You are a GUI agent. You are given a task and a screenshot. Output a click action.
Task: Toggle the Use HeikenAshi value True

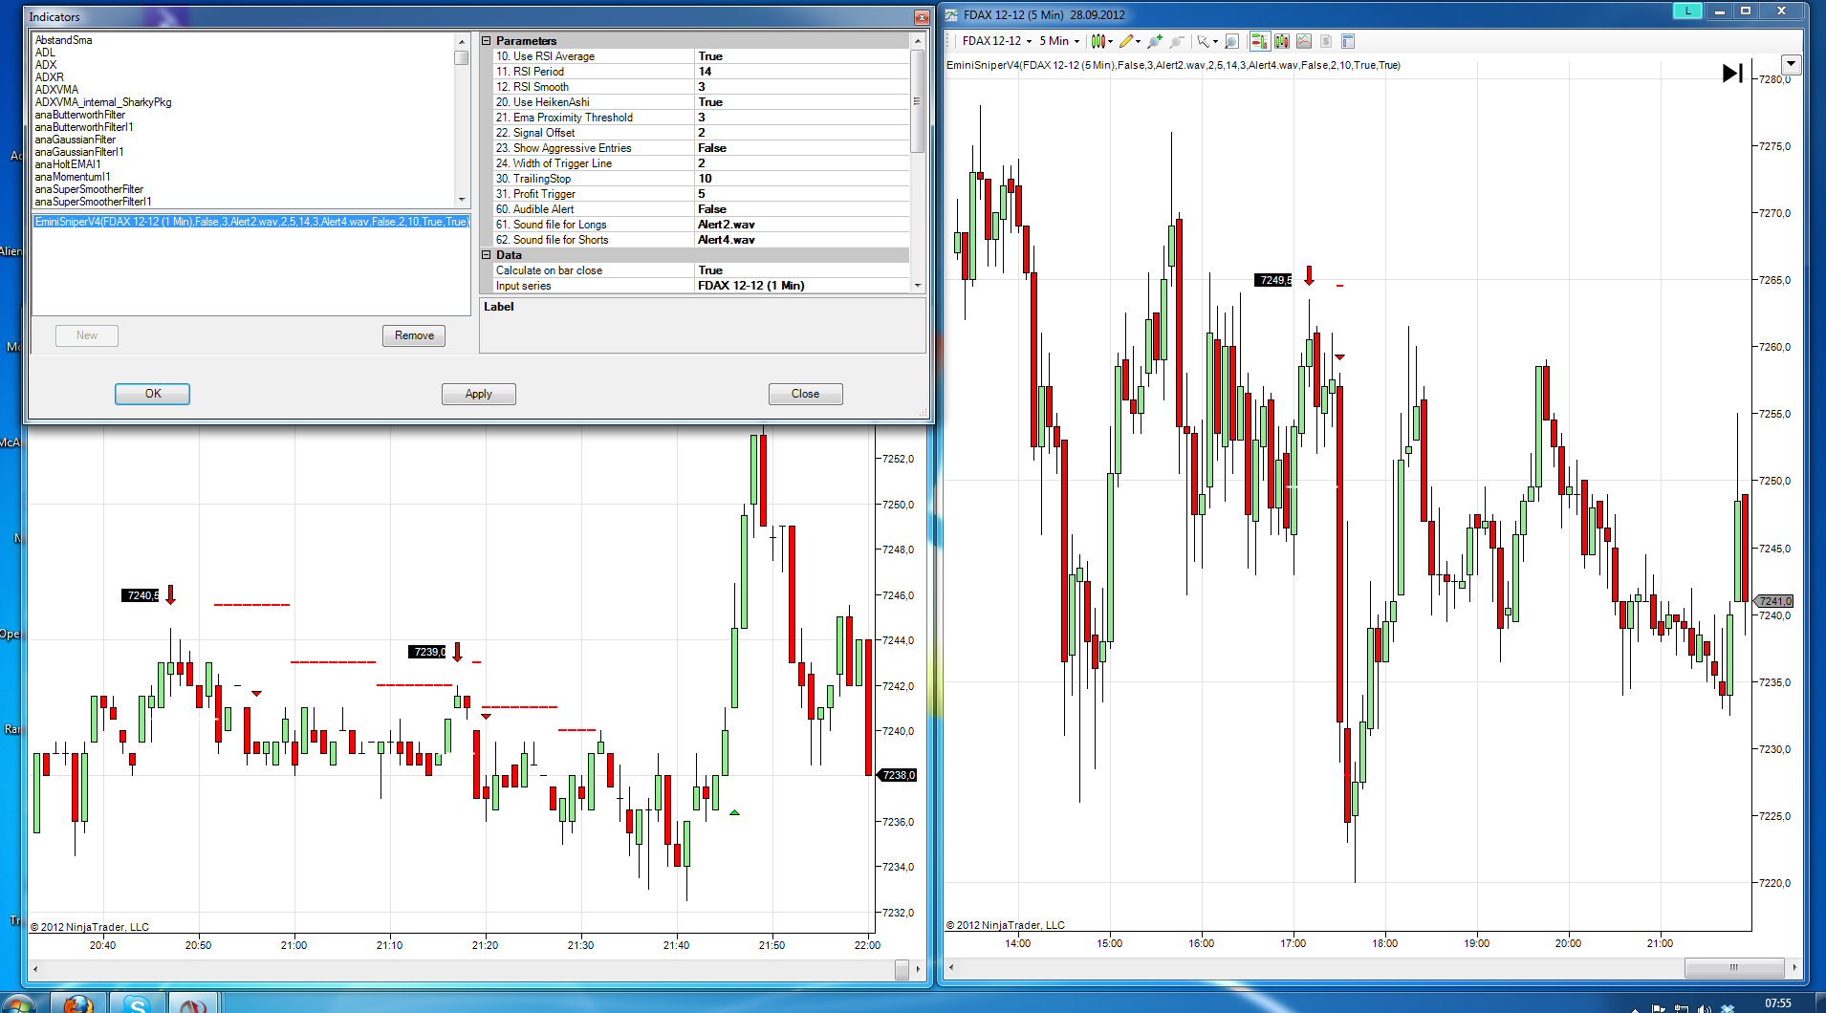pyautogui.click(x=802, y=102)
